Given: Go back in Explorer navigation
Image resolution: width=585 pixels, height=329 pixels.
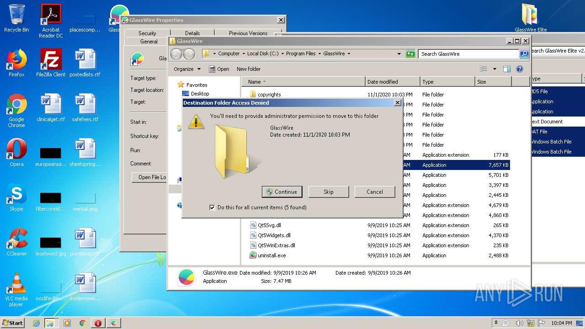Looking at the screenshot, I should pyautogui.click(x=176, y=54).
